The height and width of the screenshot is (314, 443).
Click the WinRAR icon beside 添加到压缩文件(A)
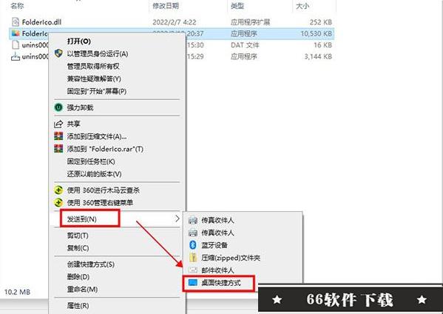(x=58, y=136)
